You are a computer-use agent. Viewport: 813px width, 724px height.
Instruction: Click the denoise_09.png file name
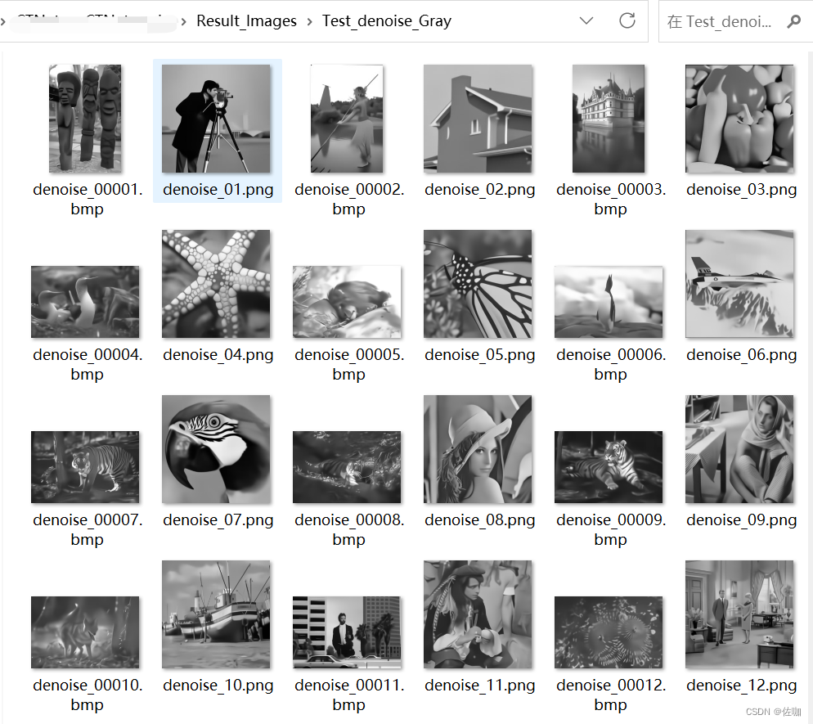pos(742,520)
